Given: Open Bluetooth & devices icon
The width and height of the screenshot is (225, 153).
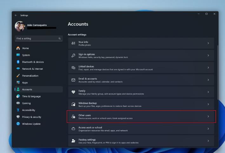Looking at the screenshot, I should tap(18, 62).
